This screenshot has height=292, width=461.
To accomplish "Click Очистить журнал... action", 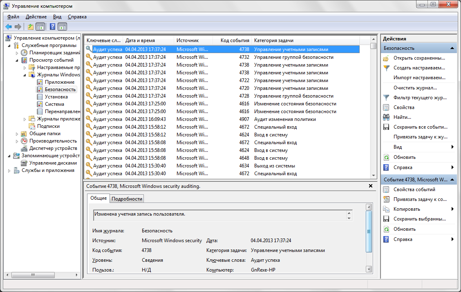I will [x=415, y=88].
